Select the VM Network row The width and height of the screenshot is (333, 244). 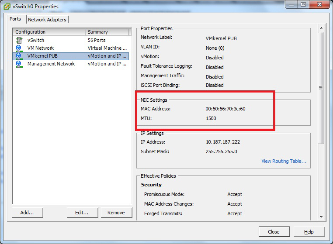tap(71, 48)
